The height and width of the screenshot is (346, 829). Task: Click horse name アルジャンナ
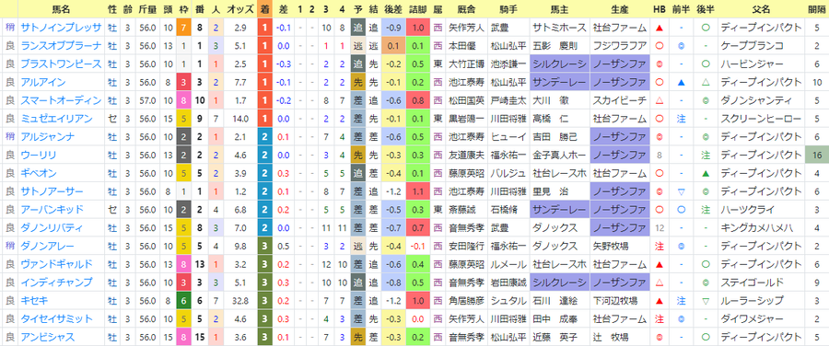click(x=47, y=137)
